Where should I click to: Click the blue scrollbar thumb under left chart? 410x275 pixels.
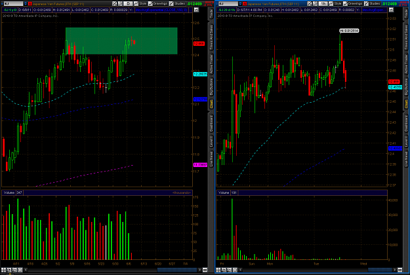176,270
